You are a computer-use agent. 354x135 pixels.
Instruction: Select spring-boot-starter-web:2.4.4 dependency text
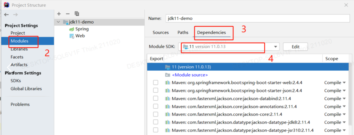[237, 83]
